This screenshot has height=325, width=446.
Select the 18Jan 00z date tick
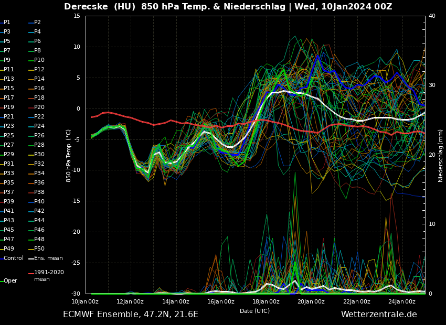tap(266, 301)
